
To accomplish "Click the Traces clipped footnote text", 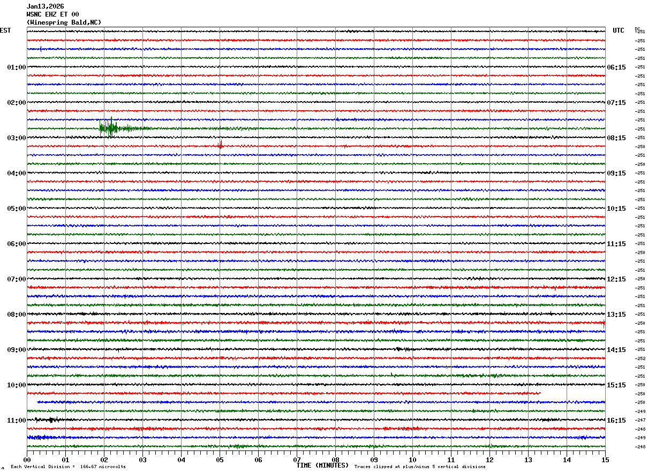I will click(x=420, y=467).
